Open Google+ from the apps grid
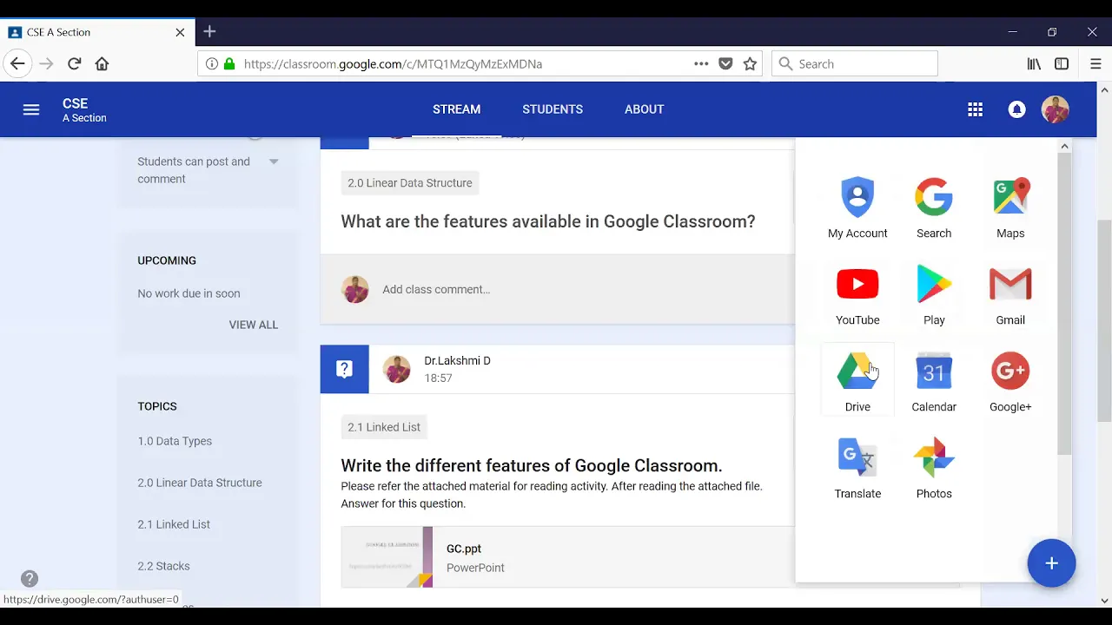 click(x=1010, y=382)
